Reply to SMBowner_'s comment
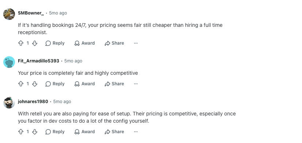Viewport: 302px width, 143px height. (55, 43)
